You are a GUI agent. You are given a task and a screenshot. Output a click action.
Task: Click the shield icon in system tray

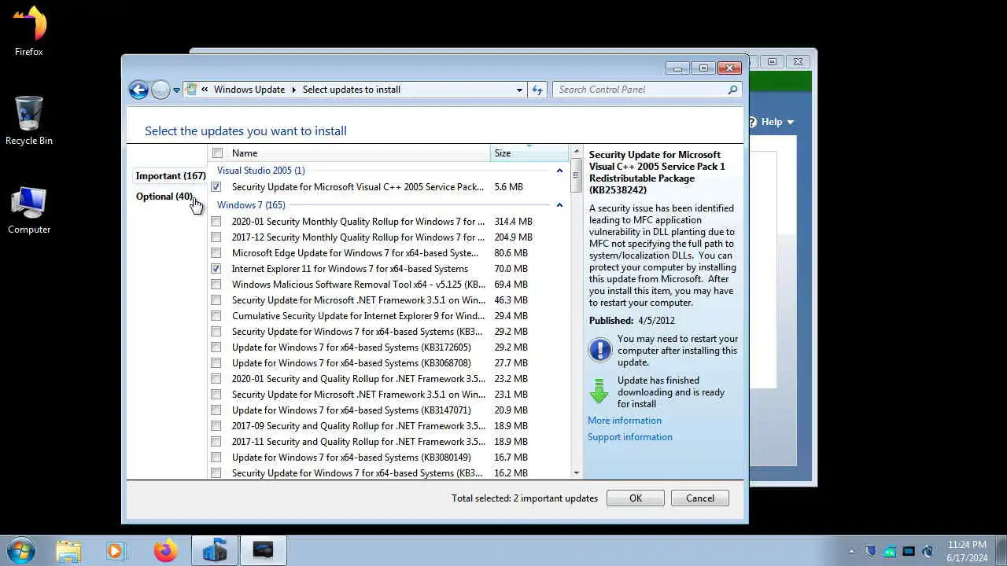point(871,551)
